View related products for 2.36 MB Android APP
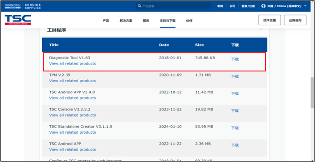 point(73,149)
